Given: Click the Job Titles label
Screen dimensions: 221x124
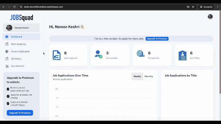Looking at the screenshot, I should [x=195, y=58].
